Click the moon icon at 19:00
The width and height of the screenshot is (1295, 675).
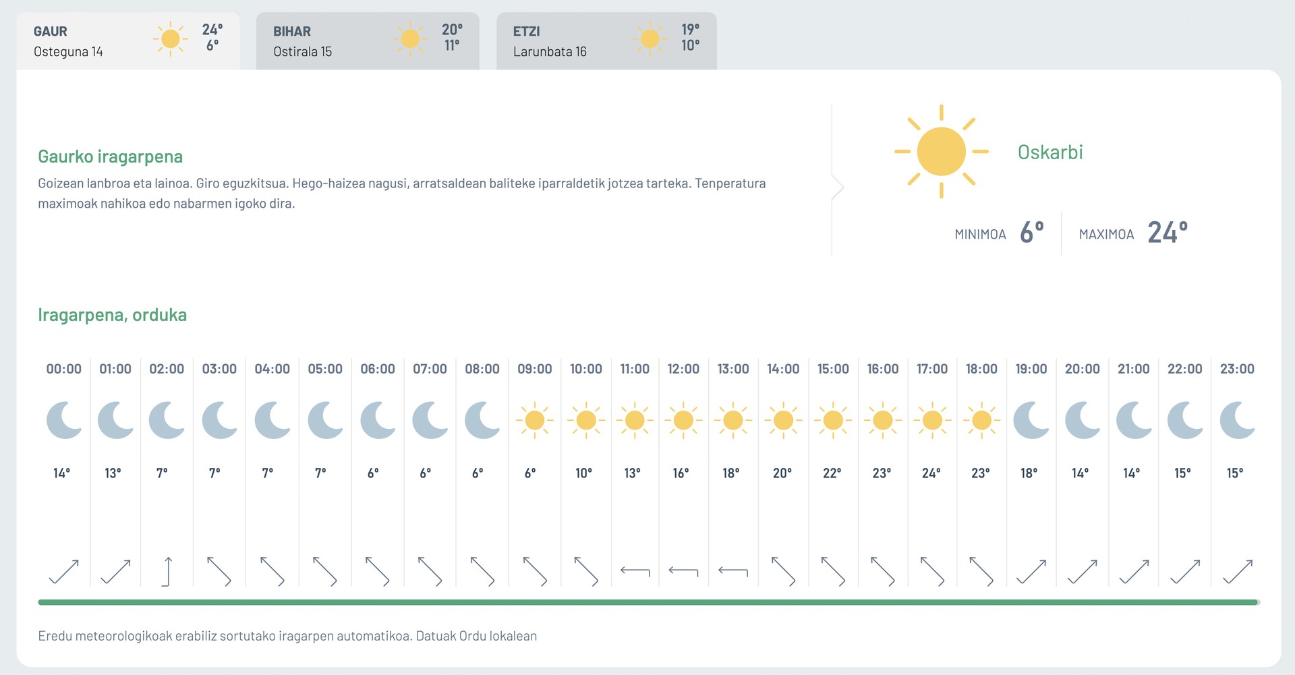click(x=1031, y=420)
